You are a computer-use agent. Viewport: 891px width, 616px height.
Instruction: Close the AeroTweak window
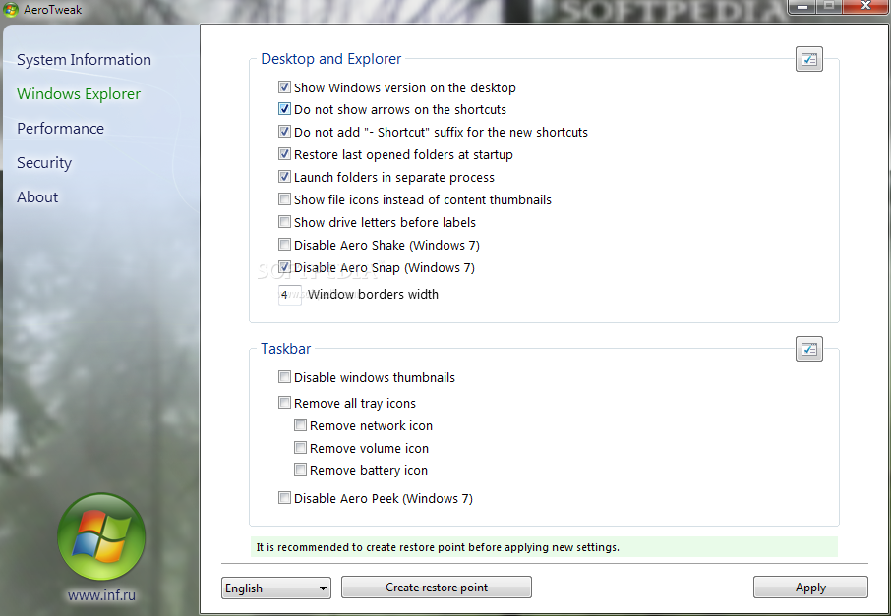tap(866, 7)
